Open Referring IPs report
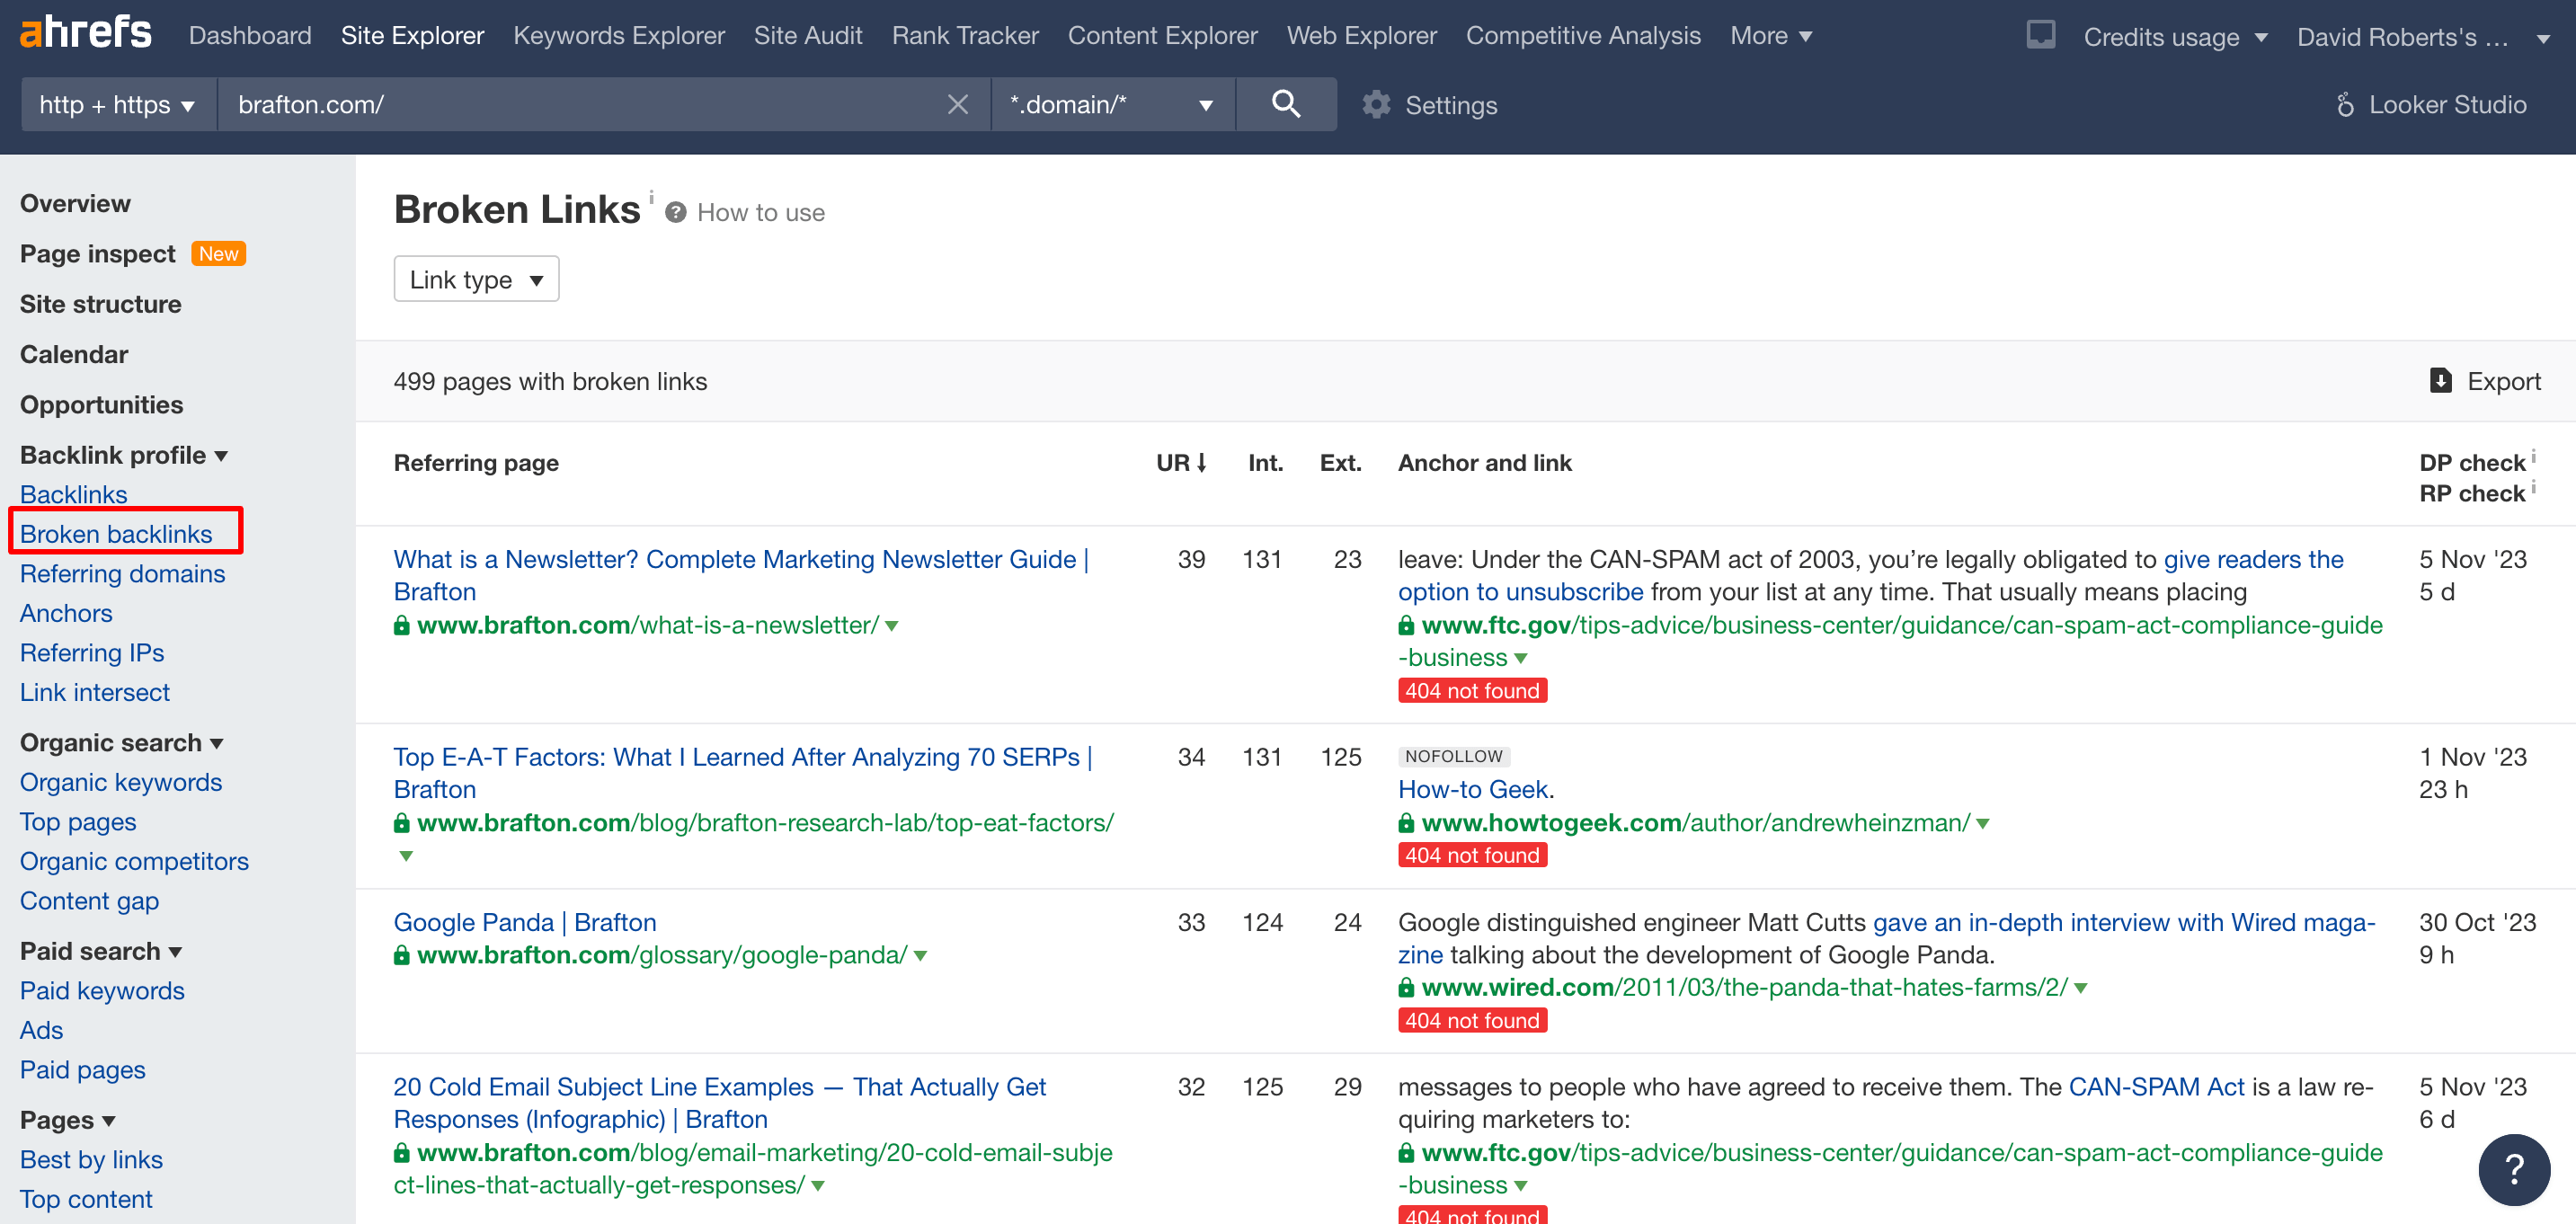2576x1224 pixels. tap(92, 652)
